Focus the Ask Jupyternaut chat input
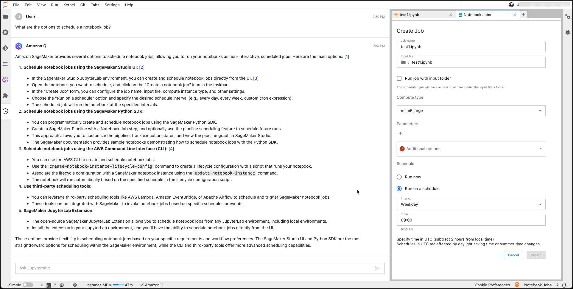The height and width of the screenshot is (289, 573). coord(200,268)
